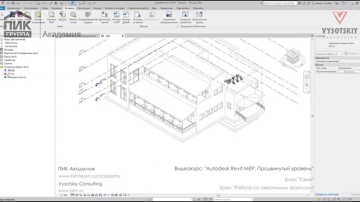Screen dimensions: 360x202
Task: Open Manage Images (Управление изображениями)
Action: (169, 17)
